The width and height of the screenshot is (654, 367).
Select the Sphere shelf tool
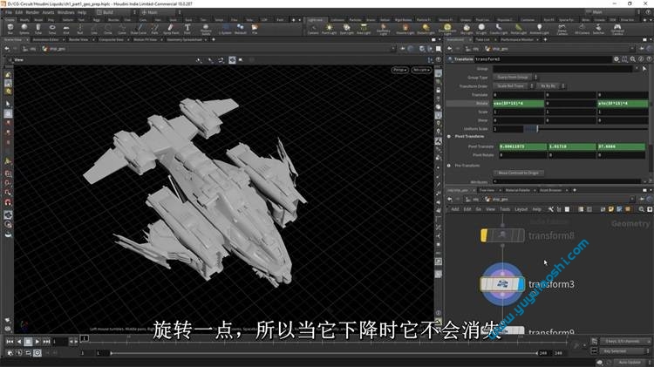[24, 29]
